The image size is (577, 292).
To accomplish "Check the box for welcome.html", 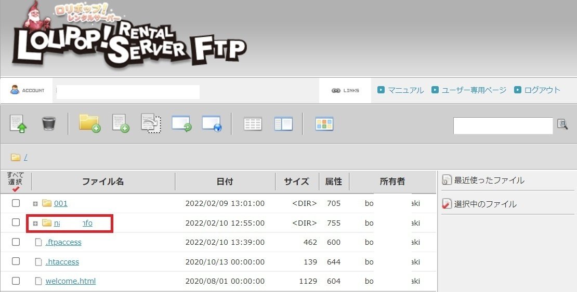I will (16, 281).
